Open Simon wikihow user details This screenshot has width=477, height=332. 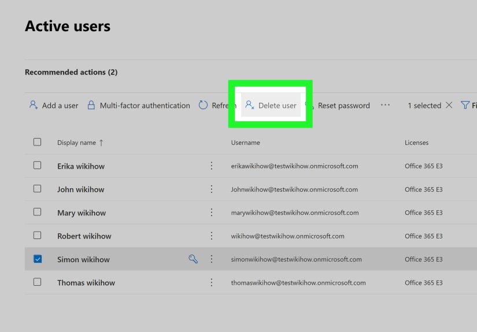point(83,259)
